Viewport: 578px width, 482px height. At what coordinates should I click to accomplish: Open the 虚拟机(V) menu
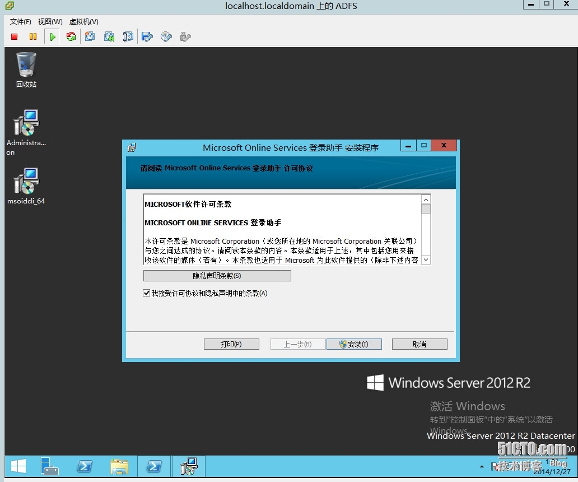click(x=83, y=22)
